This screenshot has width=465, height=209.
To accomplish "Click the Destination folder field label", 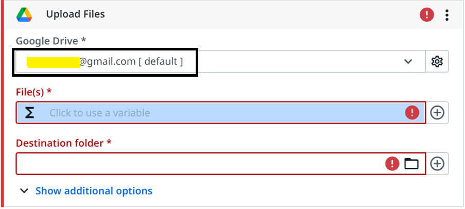I will coord(63,143).
